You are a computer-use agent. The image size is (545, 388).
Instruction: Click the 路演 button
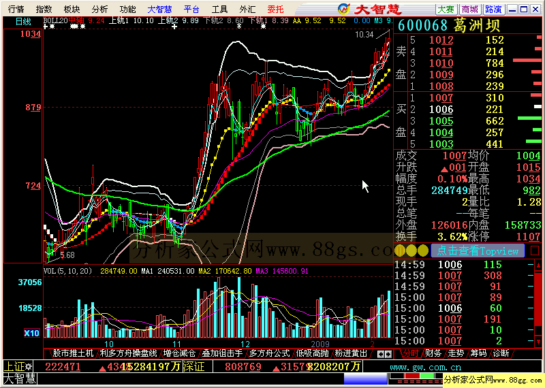pyautogui.click(x=493, y=10)
